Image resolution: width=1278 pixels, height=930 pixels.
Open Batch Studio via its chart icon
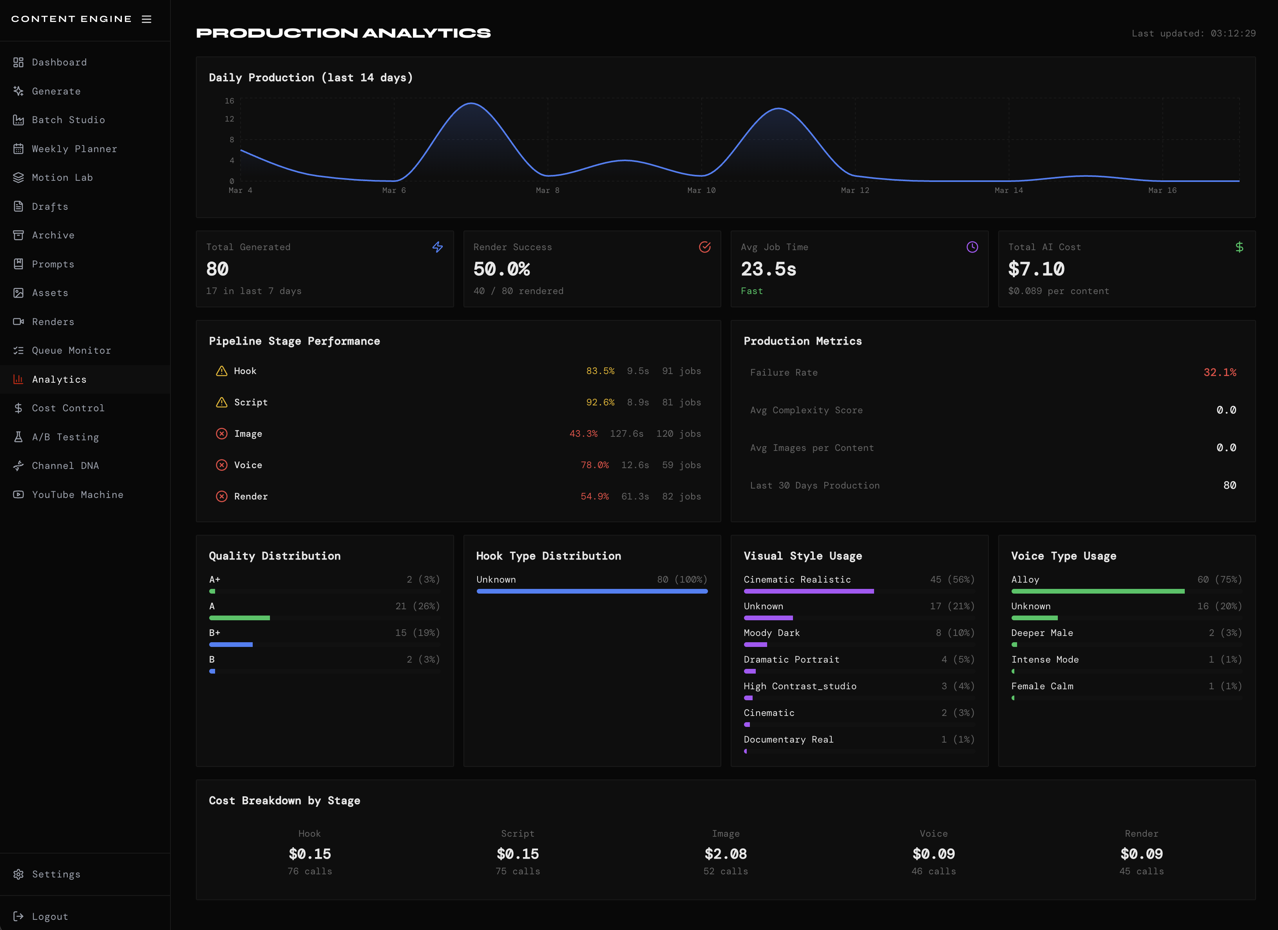(18, 120)
